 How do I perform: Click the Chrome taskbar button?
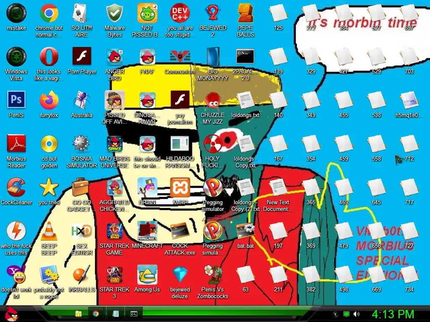coord(96,314)
